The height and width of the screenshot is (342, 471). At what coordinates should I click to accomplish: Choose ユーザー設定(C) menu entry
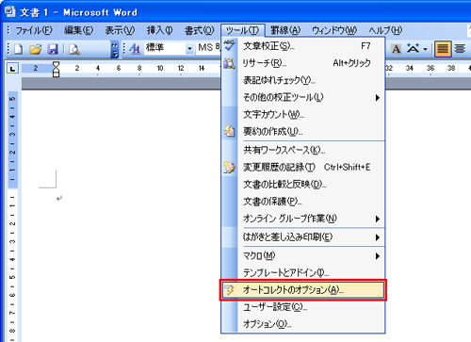pyautogui.click(x=303, y=307)
